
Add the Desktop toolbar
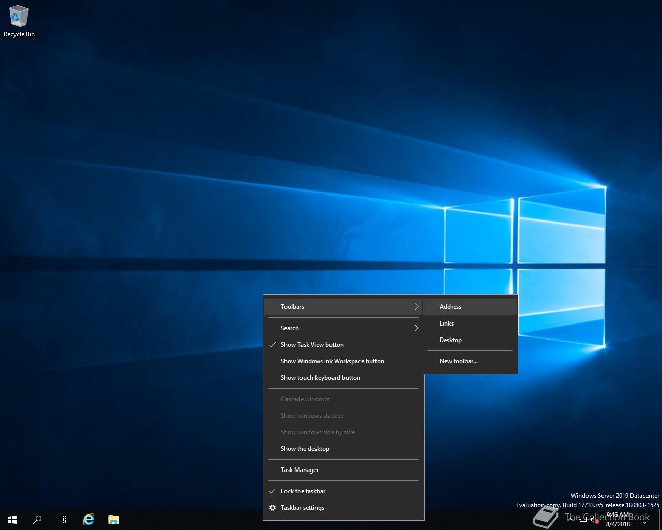pos(470,340)
